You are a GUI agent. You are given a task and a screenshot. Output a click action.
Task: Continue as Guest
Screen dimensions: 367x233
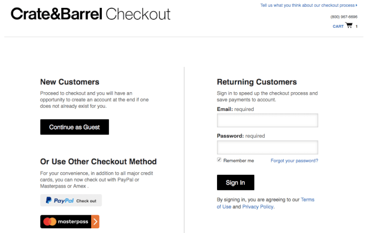point(74,127)
